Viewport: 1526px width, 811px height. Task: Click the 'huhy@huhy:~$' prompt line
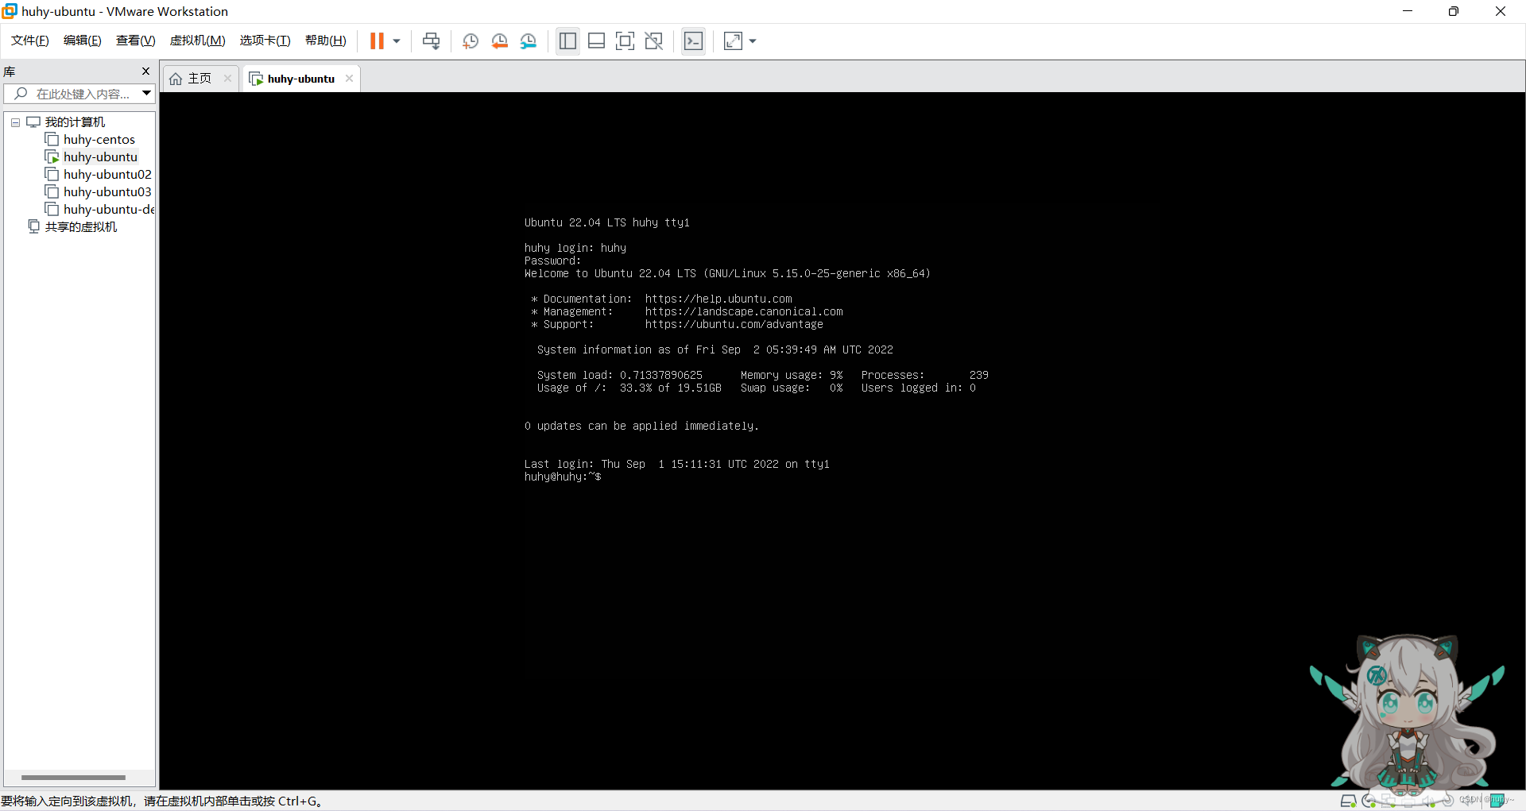point(563,477)
